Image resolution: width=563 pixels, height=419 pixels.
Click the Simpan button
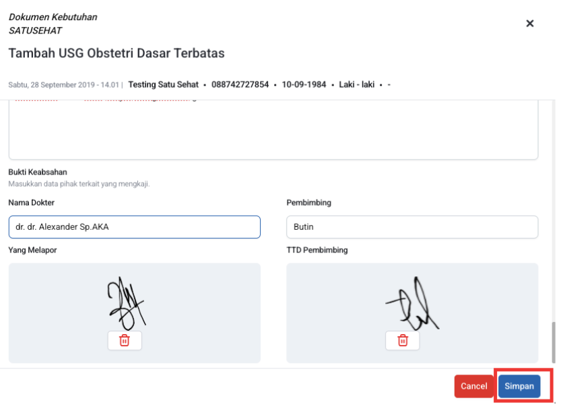519,386
